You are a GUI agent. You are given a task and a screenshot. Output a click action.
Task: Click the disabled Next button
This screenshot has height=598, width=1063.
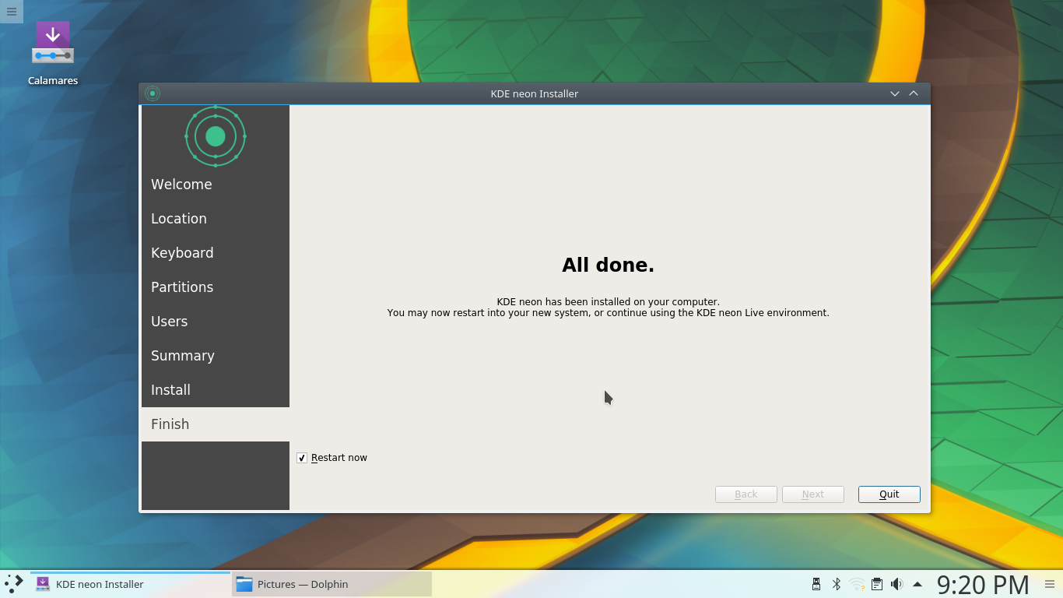[x=812, y=494]
